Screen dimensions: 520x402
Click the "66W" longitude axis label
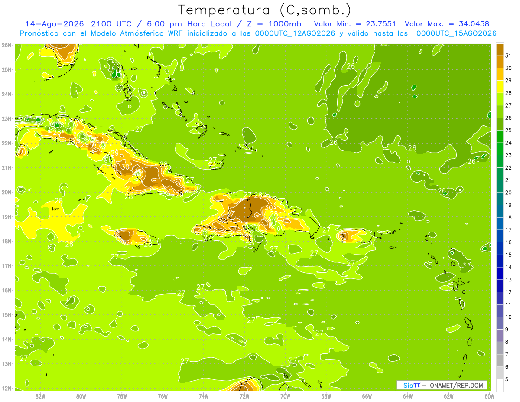[x=367, y=396]
